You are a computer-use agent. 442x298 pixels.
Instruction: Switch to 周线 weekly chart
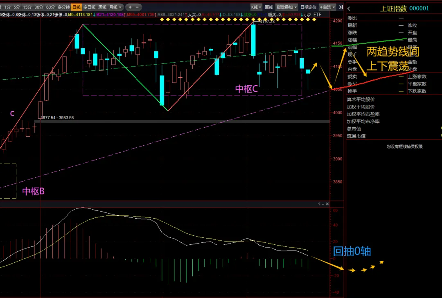102,7
